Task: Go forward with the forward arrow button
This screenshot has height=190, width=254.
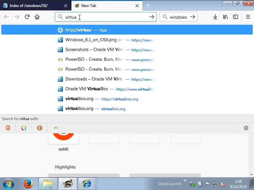Action: coord(17,17)
